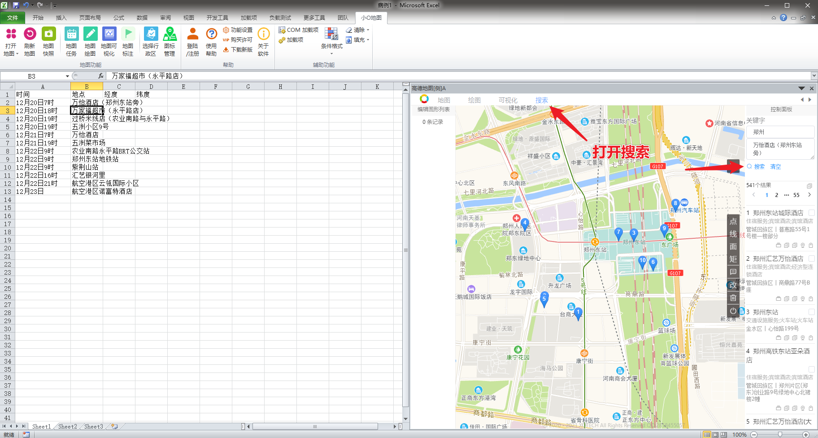Open the Name Box dropdown arrow
Viewport: 818px width, 438px height.
click(x=67, y=76)
